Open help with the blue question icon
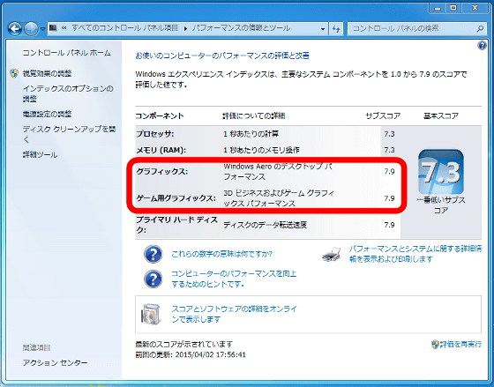The height and width of the screenshot is (387, 494). (482, 46)
